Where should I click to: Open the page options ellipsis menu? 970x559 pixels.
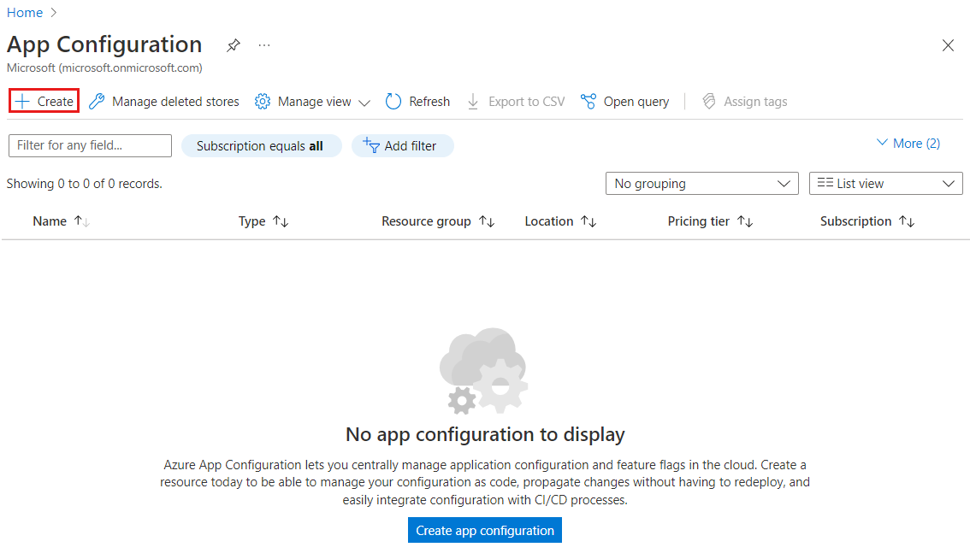point(263,45)
